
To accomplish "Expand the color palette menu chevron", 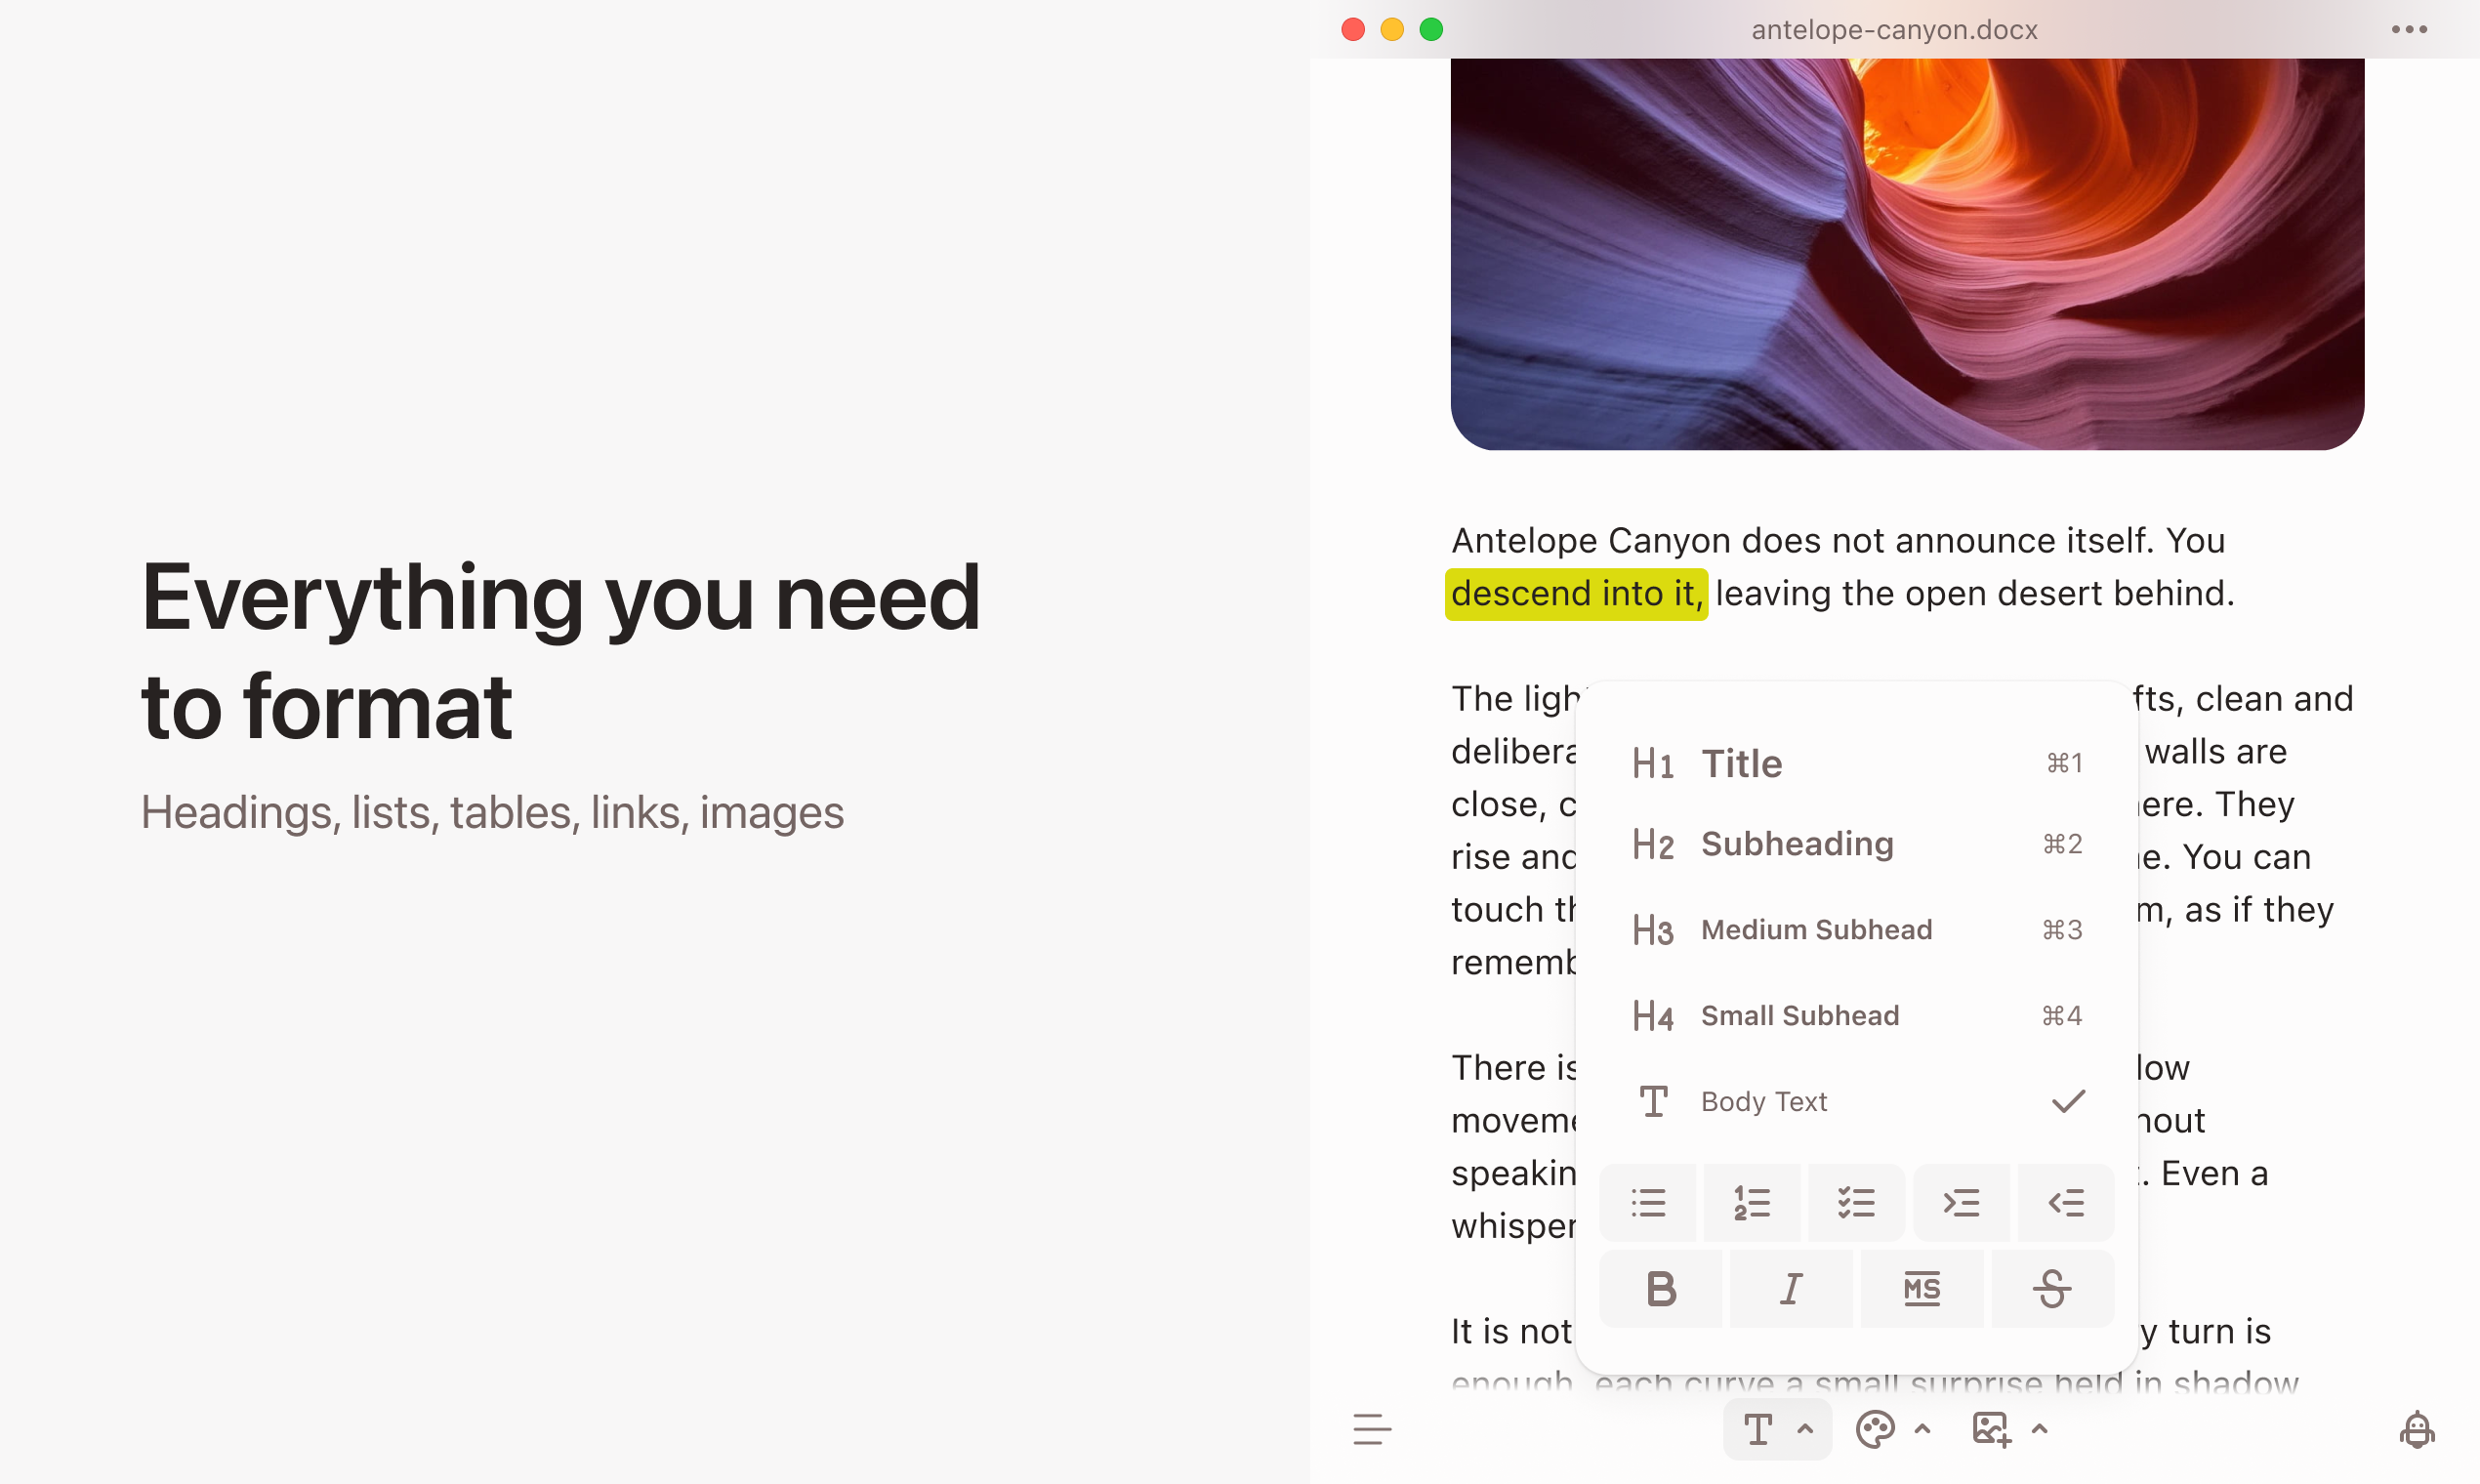I will click(x=1922, y=1429).
